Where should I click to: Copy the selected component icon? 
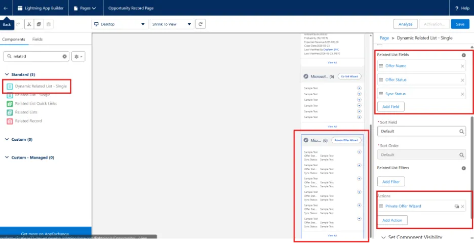[x=38, y=24]
